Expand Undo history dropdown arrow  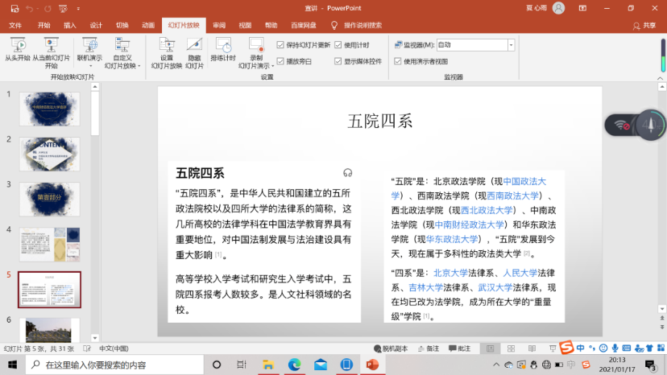tap(37, 9)
